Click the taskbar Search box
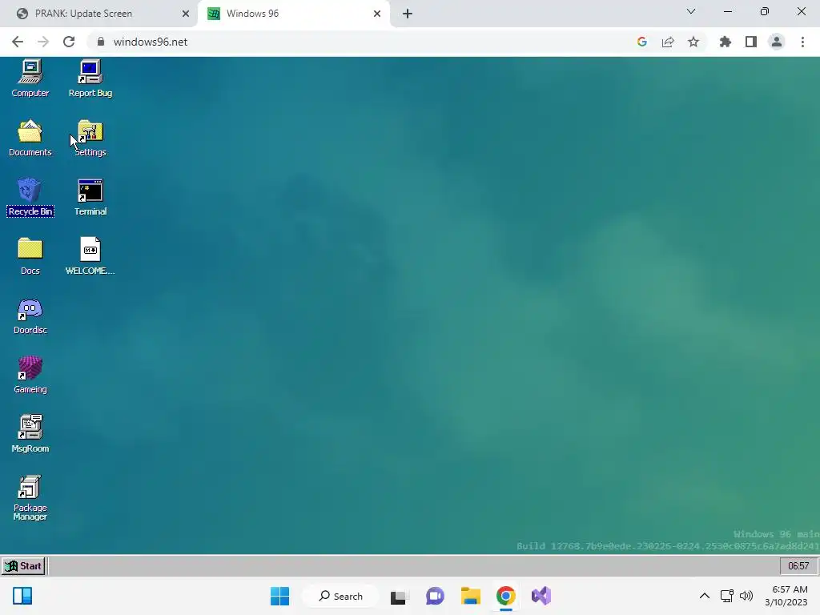The width and height of the screenshot is (820, 615). coord(341,596)
